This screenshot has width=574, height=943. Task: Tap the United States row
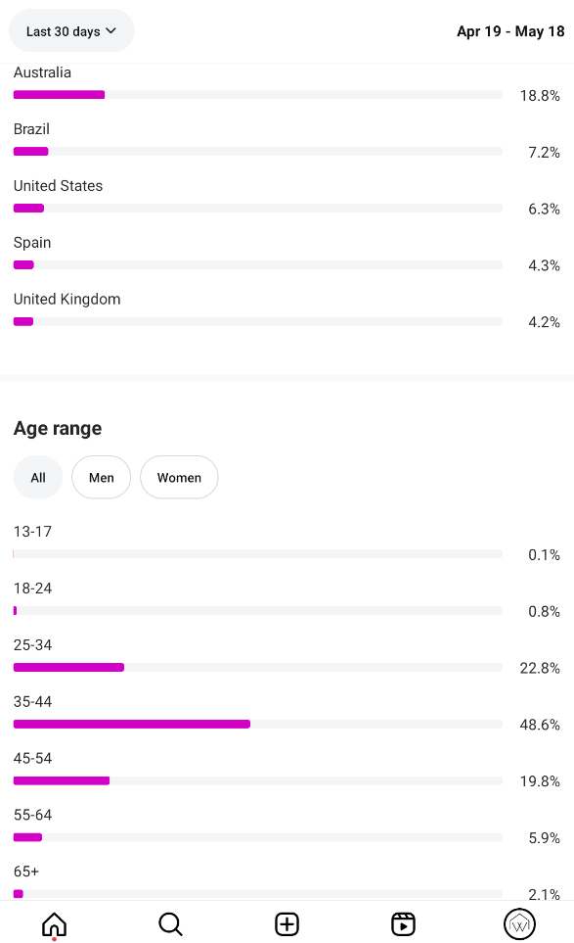(x=287, y=197)
